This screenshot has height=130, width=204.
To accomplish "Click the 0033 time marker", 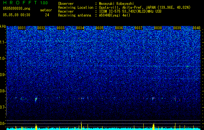I will [61, 28].
